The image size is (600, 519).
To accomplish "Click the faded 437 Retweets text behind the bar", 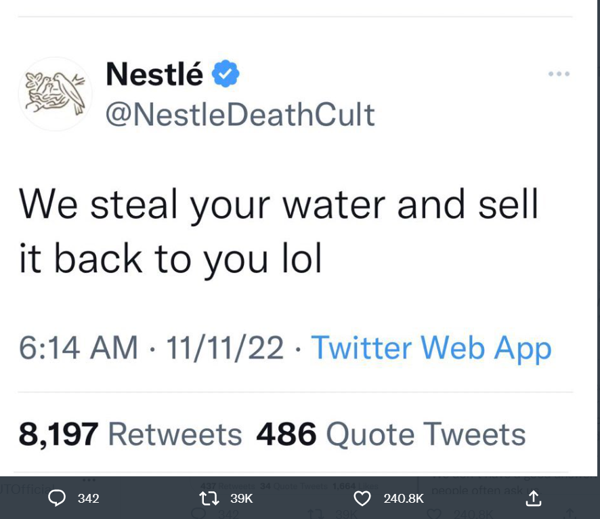I will 228,486.
